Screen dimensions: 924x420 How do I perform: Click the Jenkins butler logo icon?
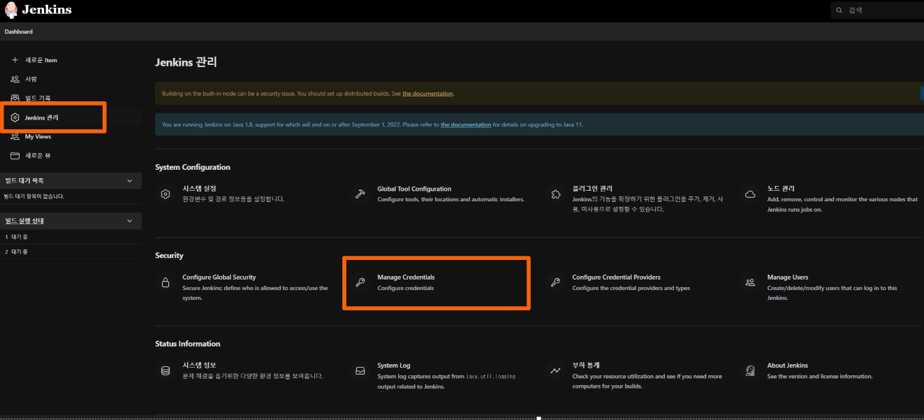pyautogui.click(x=11, y=10)
